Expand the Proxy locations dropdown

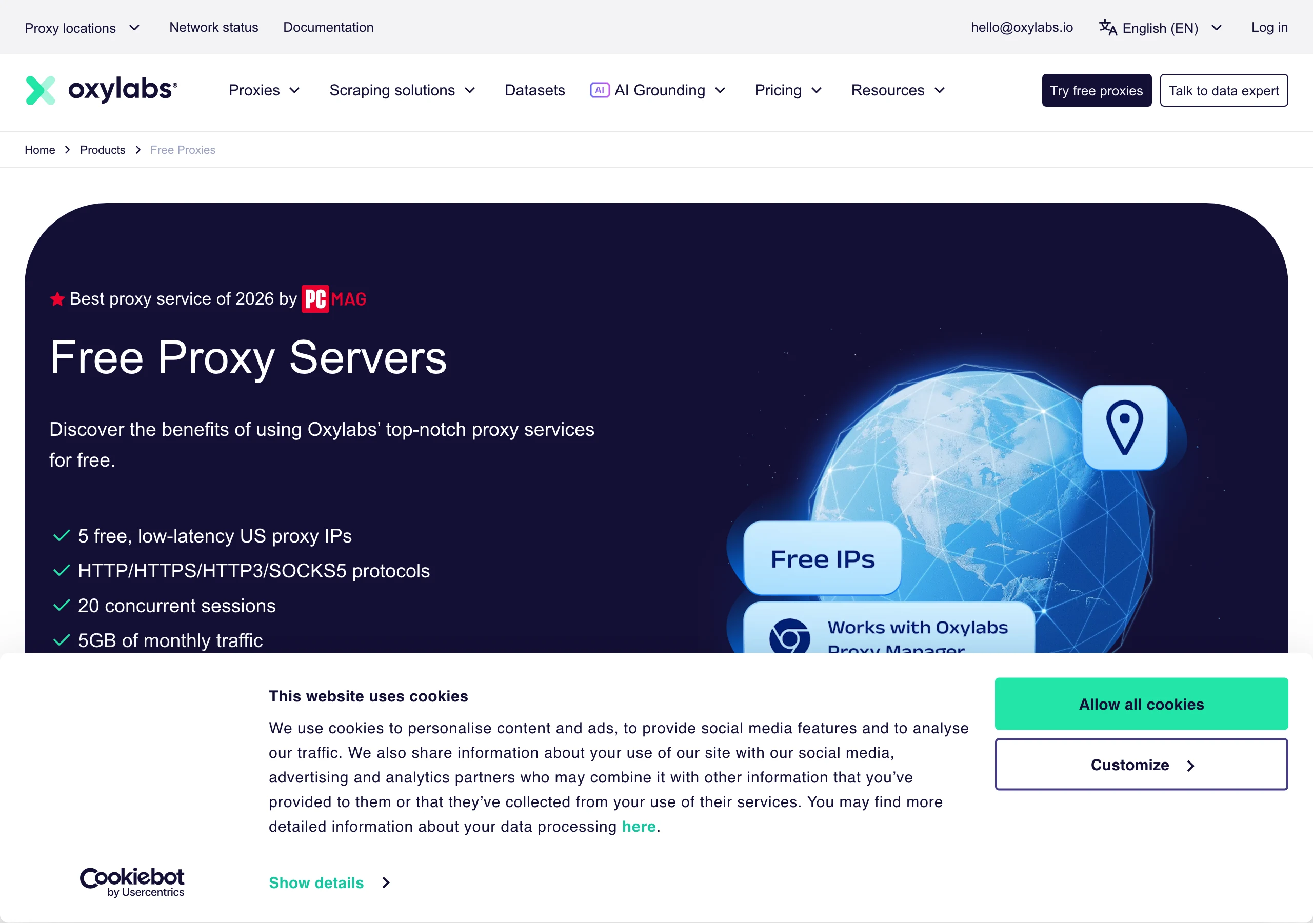tap(83, 28)
